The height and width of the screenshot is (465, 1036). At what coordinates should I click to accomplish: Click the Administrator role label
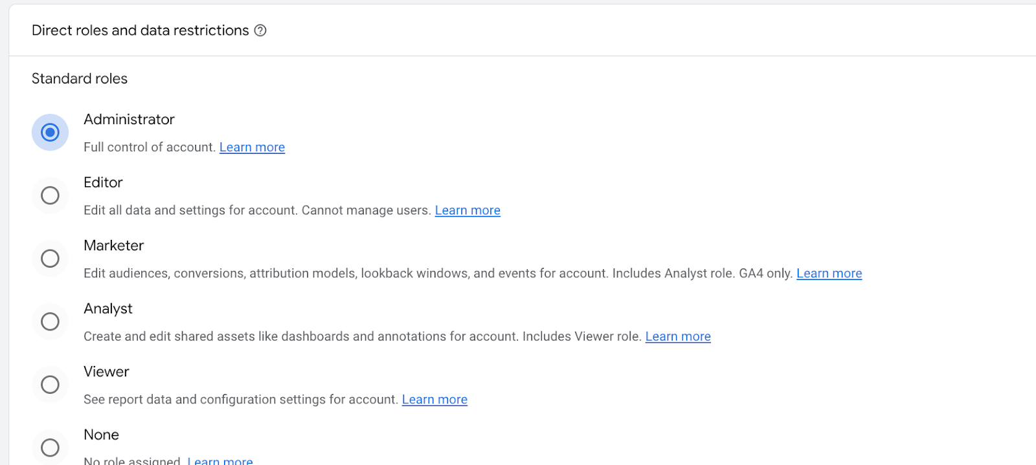coord(129,120)
